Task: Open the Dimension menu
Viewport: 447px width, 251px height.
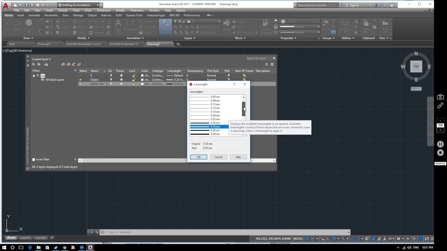Action: pos(103,10)
